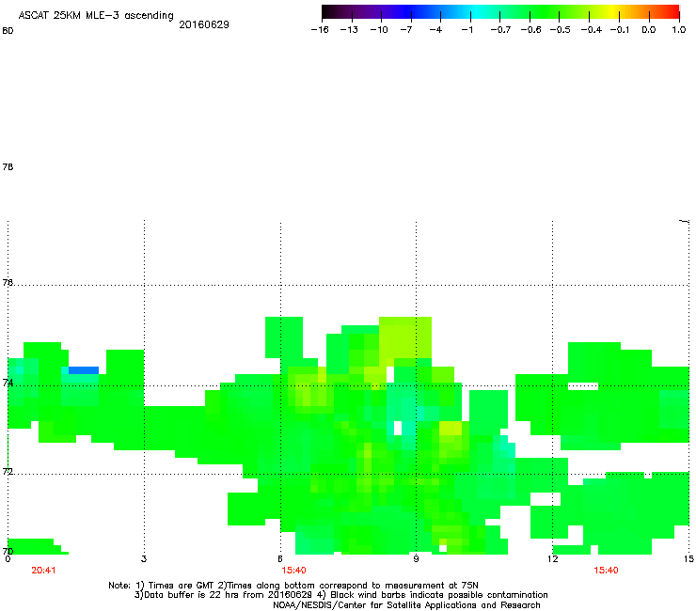This screenshot has width=696, height=611.
Task: Click the 1.0 color bar label
Action: (679, 30)
